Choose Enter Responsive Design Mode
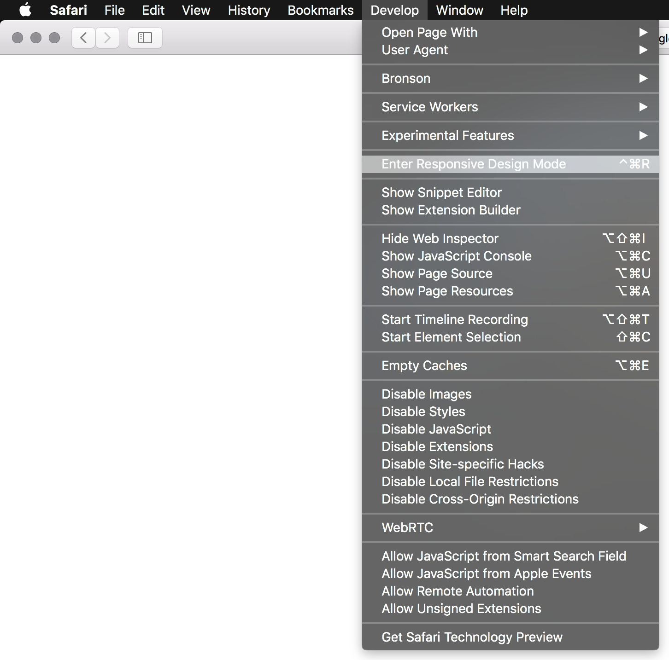 tap(511, 164)
